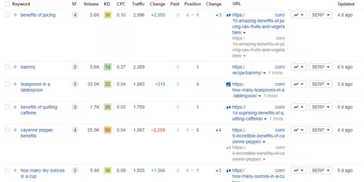Open trend chart for benefits of juicing
The image size is (364, 182).
298,15
